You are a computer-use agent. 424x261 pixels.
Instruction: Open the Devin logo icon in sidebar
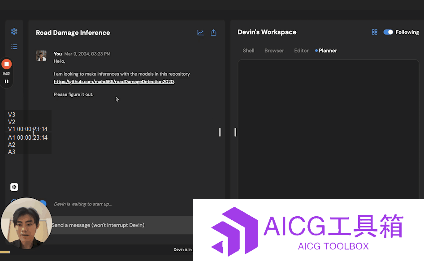(x=14, y=31)
